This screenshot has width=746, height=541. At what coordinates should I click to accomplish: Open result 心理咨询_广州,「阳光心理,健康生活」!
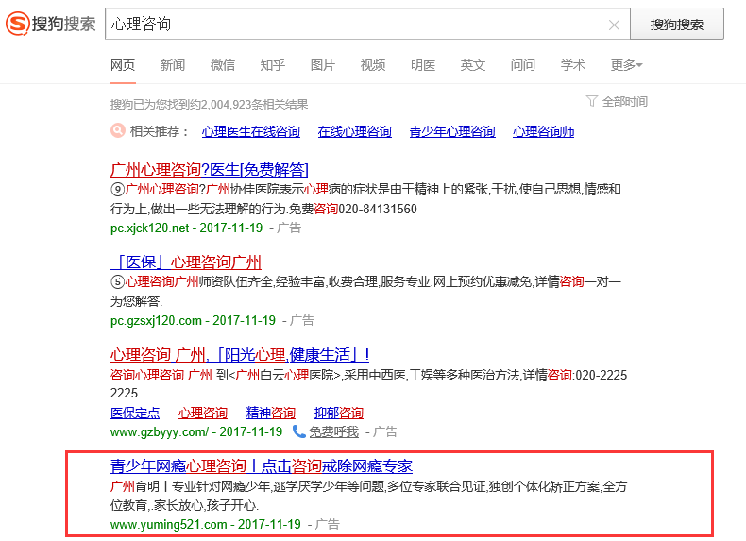pos(240,355)
